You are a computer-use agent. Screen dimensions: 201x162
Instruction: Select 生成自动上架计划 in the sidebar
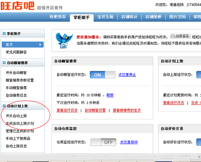(x=20, y=123)
